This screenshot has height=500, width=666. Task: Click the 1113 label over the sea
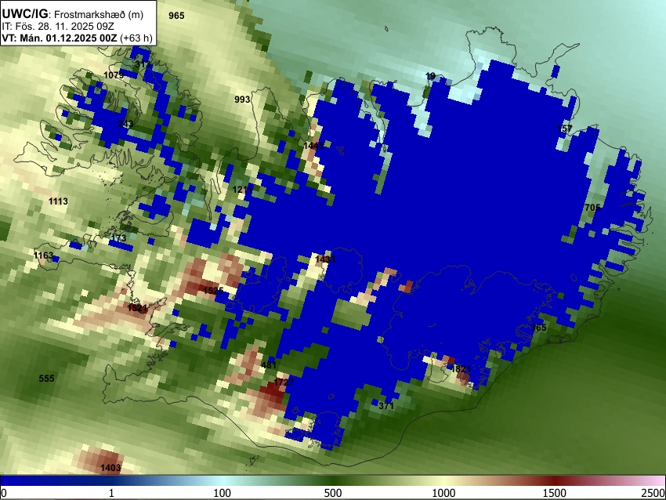(58, 201)
